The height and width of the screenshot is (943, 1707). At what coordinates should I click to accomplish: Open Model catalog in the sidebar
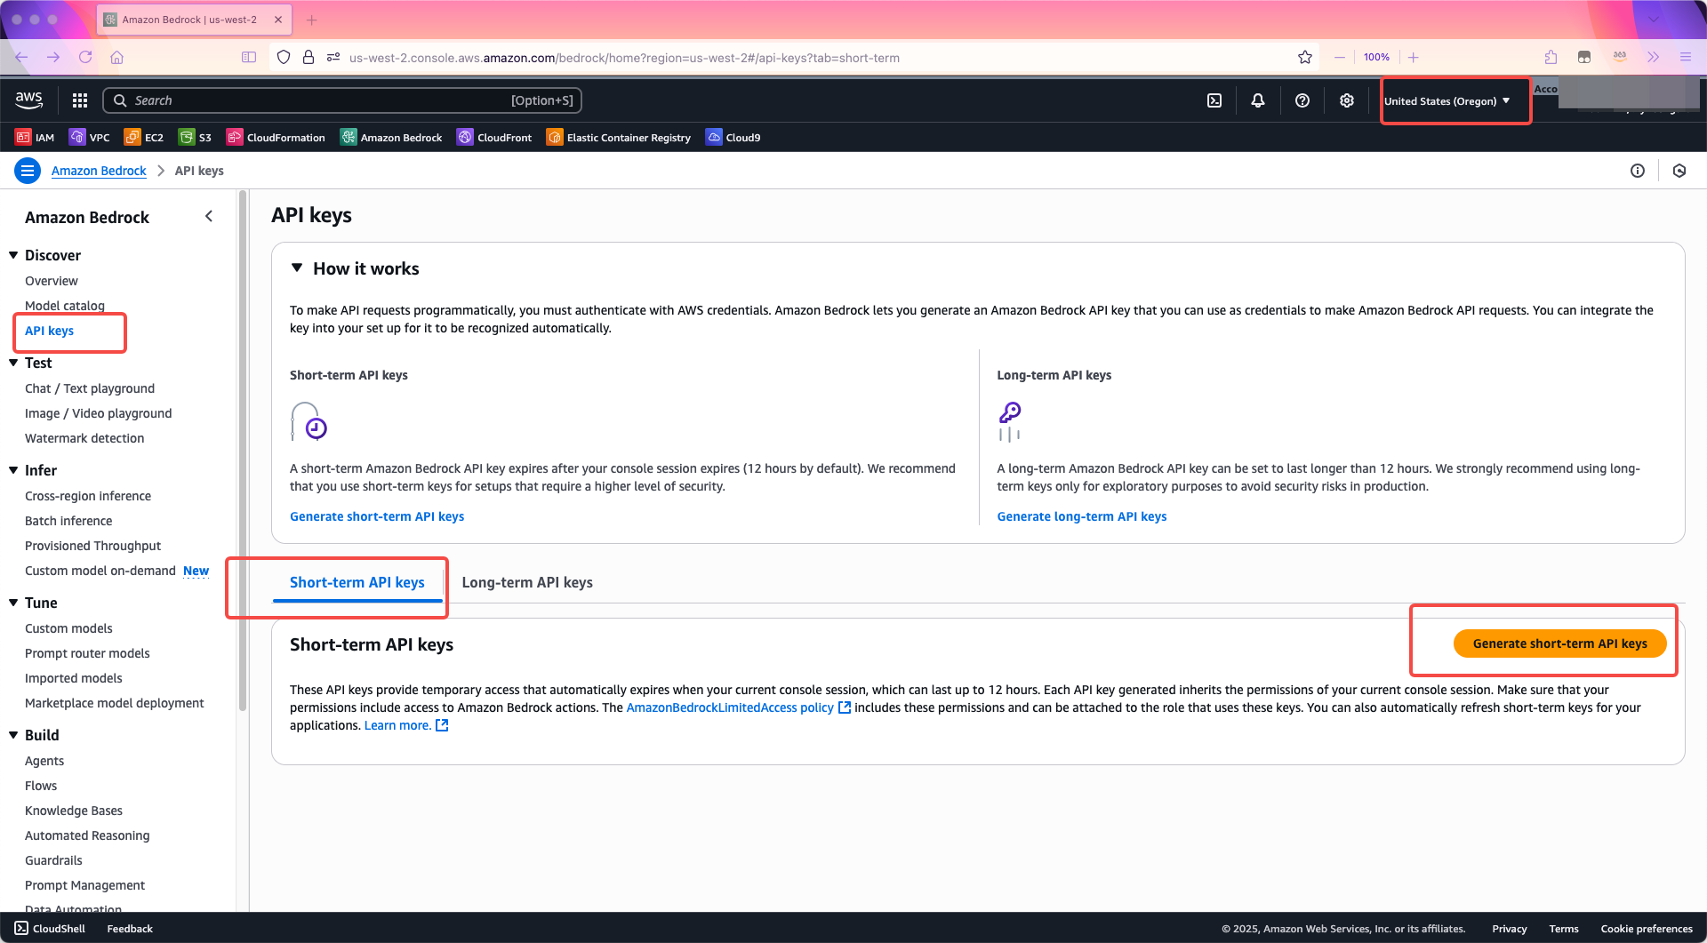[x=65, y=306]
